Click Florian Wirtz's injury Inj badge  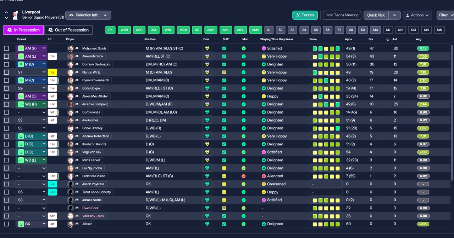pyautogui.click(x=52, y=72)
